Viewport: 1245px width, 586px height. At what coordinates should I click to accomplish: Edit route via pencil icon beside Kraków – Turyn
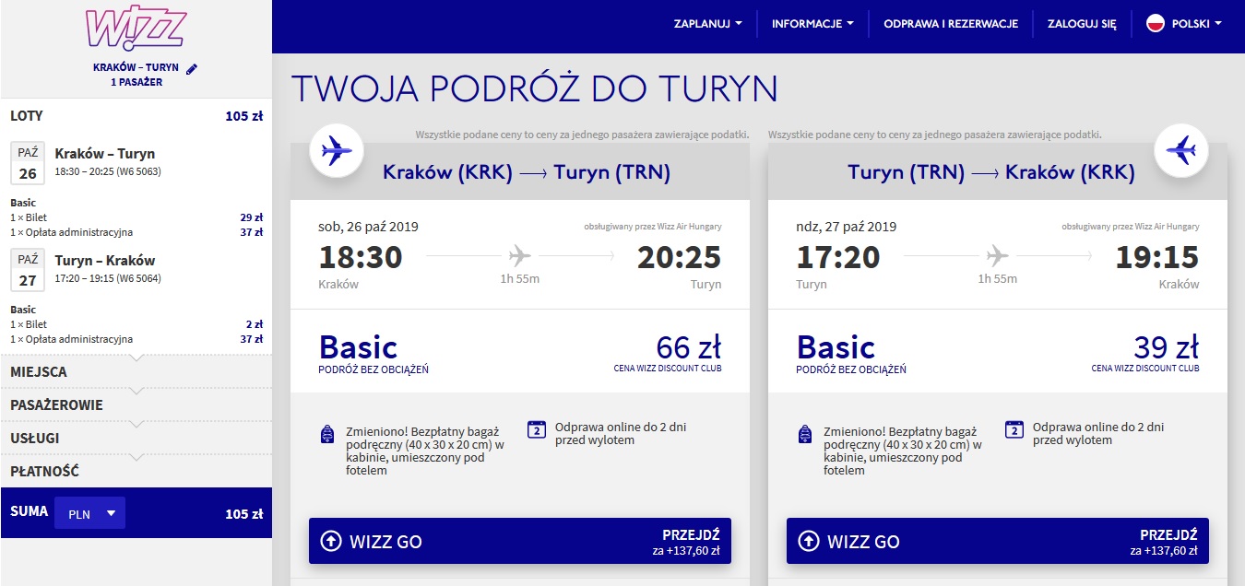[x=192, y=69]
